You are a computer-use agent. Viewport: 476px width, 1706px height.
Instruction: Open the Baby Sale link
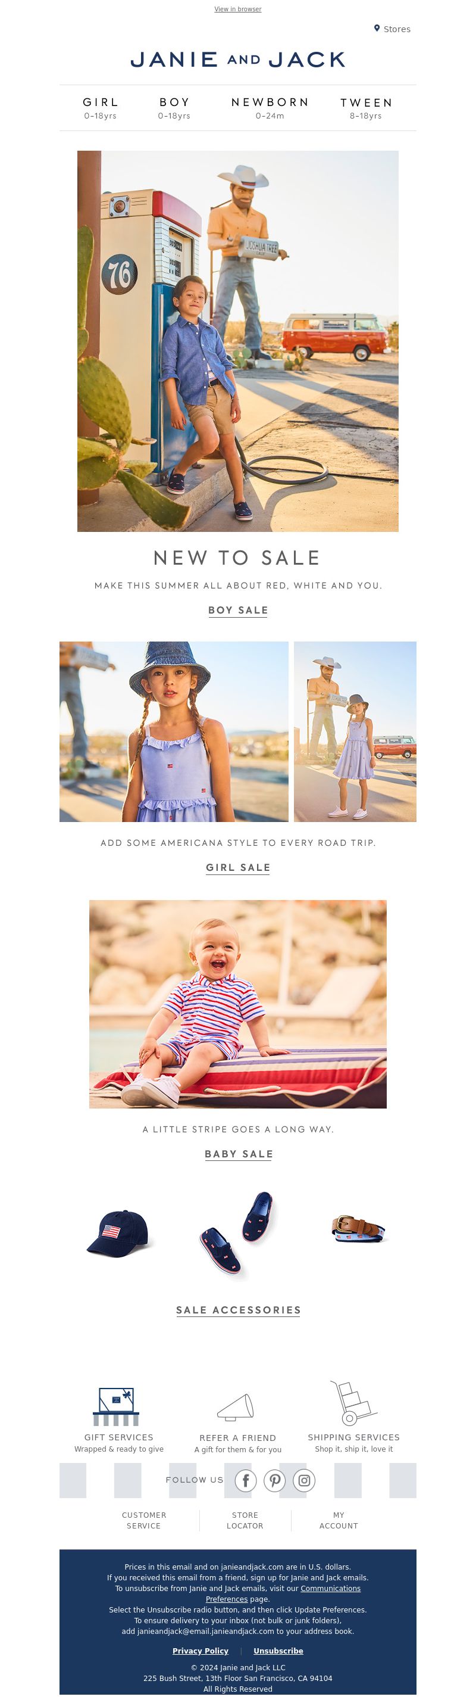[x=239, y=1154]
